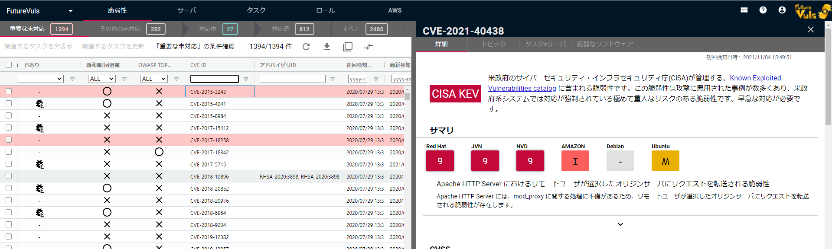This screenshot has height=249, width=832.
Task: Close the CVE-2021-40438 detail panel
Action: [811, 29]
